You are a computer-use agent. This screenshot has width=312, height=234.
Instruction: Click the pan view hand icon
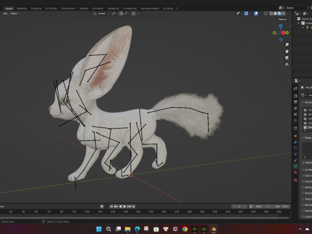pos(287,51)
